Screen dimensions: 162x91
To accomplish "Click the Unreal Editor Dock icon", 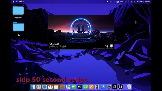I will (120, 87).
